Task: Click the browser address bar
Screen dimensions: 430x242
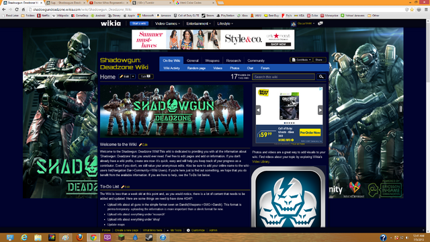Action: tap(216, 9)
